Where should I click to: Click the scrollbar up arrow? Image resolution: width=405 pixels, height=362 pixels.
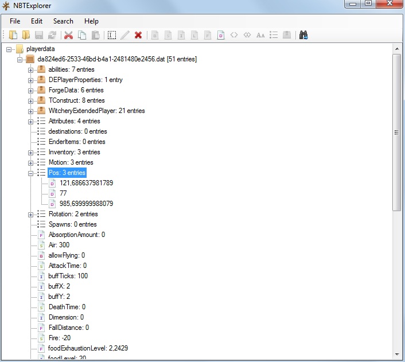point(397,49)
